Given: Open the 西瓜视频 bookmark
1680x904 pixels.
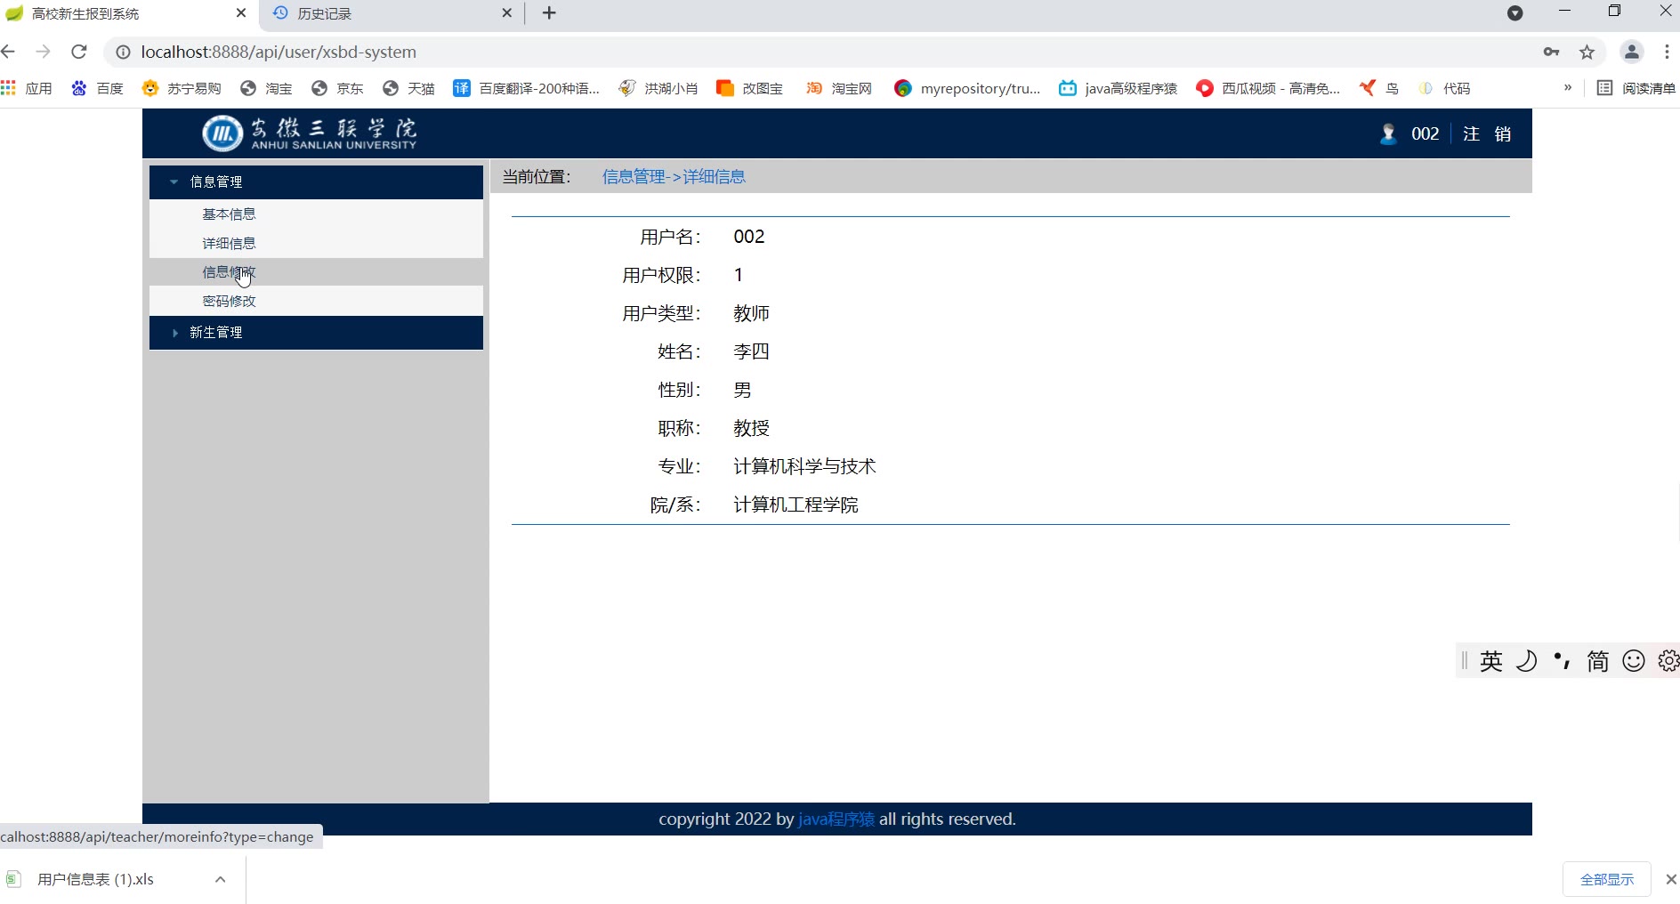Looking at the screenshot, I should (x=1268, y=88).
